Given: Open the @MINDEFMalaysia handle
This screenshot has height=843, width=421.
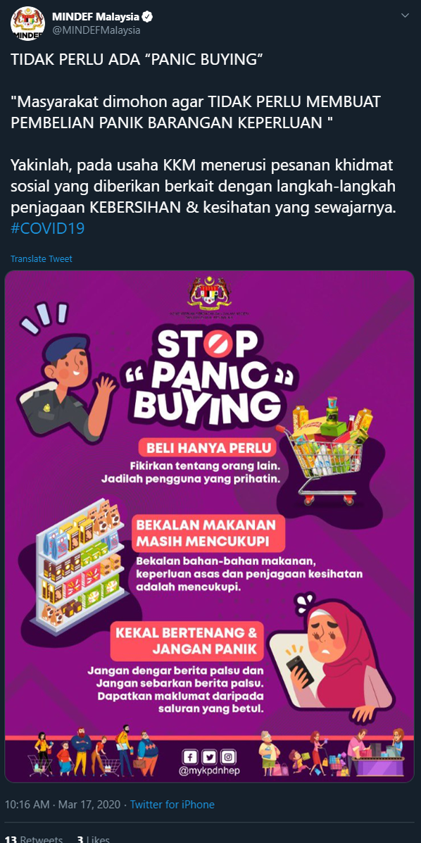Looking at the screenshot, I should (x=96, y=31).
